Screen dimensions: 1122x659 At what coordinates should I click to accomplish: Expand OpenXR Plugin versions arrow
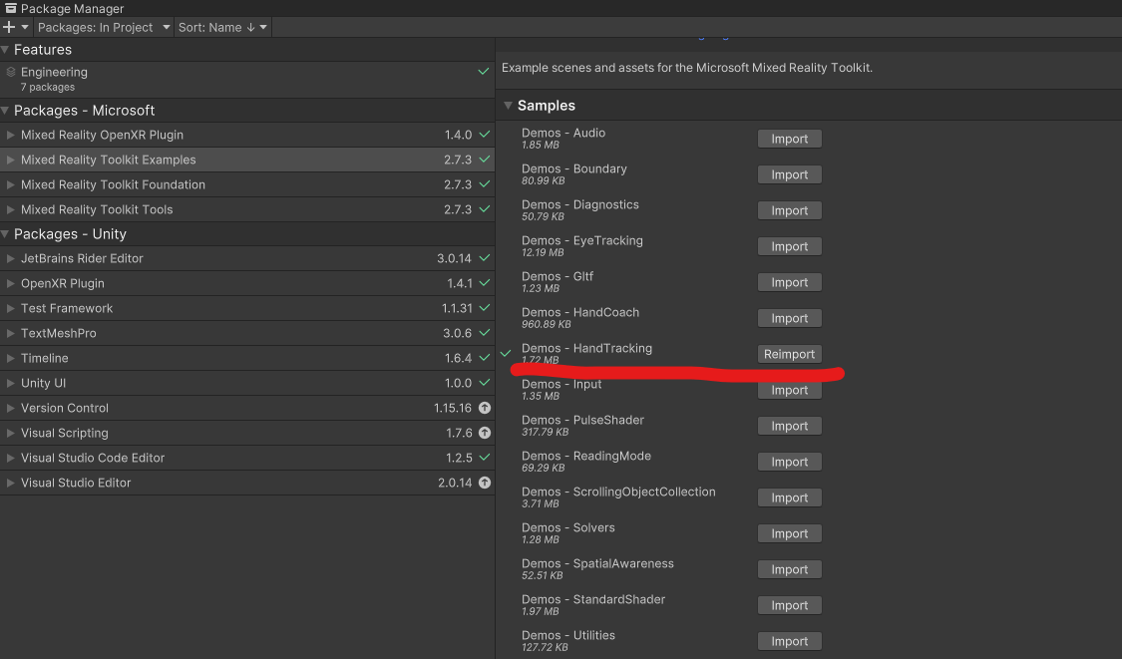tap(10, 283)
